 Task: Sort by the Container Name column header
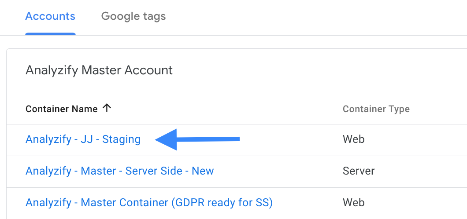[x=62, y=109]
